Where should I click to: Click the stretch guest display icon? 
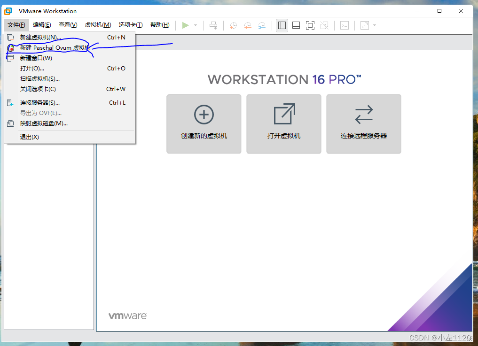pos(365,25)
